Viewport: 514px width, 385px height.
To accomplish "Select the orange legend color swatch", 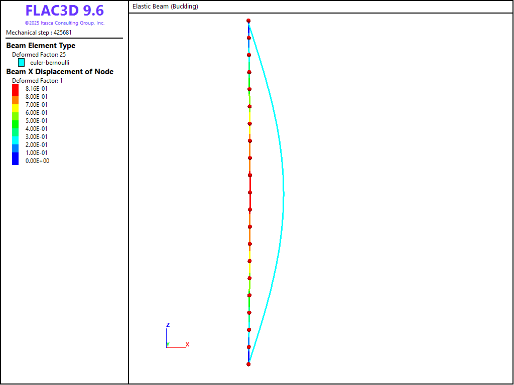I will pos(15,100).
